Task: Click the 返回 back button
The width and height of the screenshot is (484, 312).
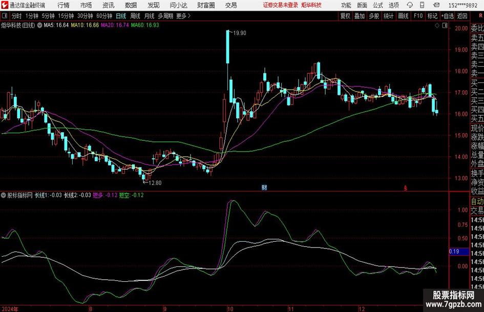Action: [462, 16]
